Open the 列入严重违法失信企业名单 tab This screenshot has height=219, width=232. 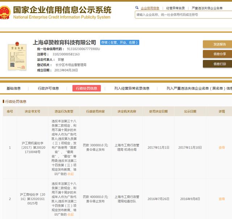(199, 88)
